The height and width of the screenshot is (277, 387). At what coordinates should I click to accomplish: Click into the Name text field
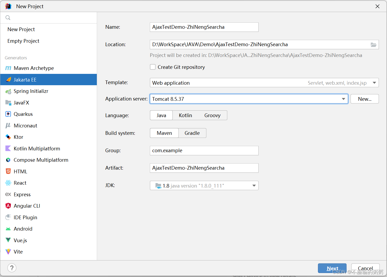[204, 27]
